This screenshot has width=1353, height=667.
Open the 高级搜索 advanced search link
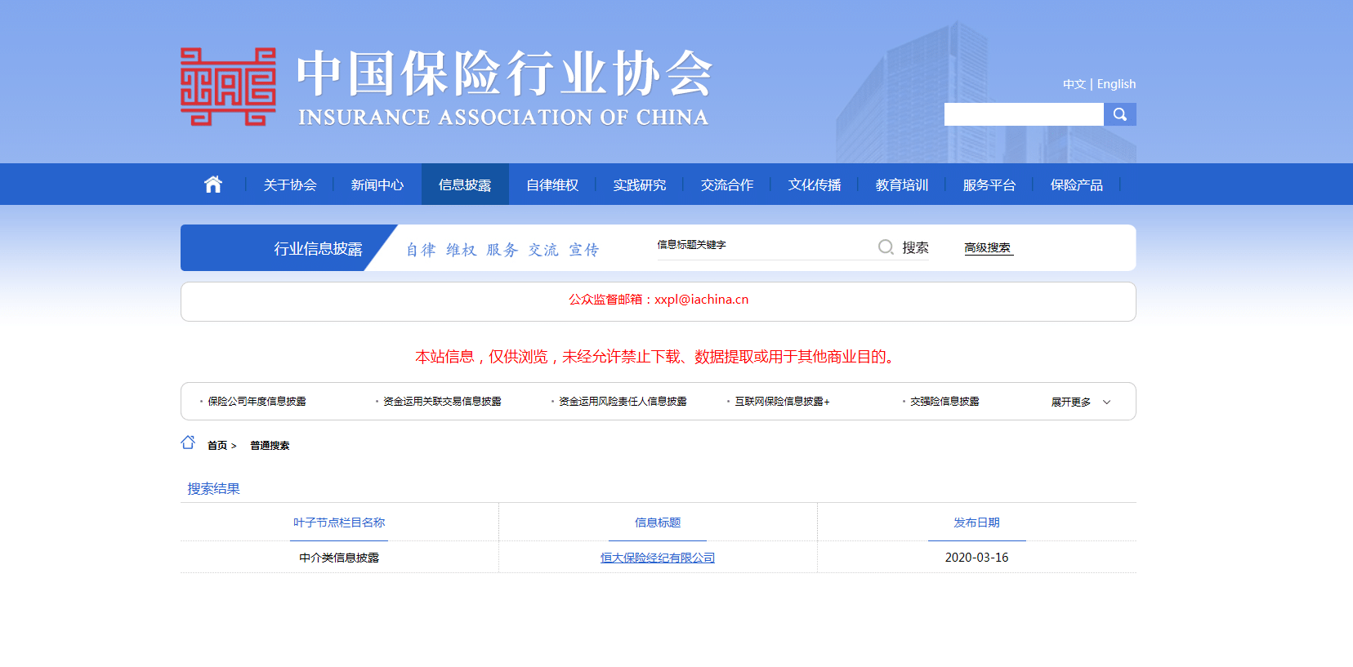coord(987,247)
